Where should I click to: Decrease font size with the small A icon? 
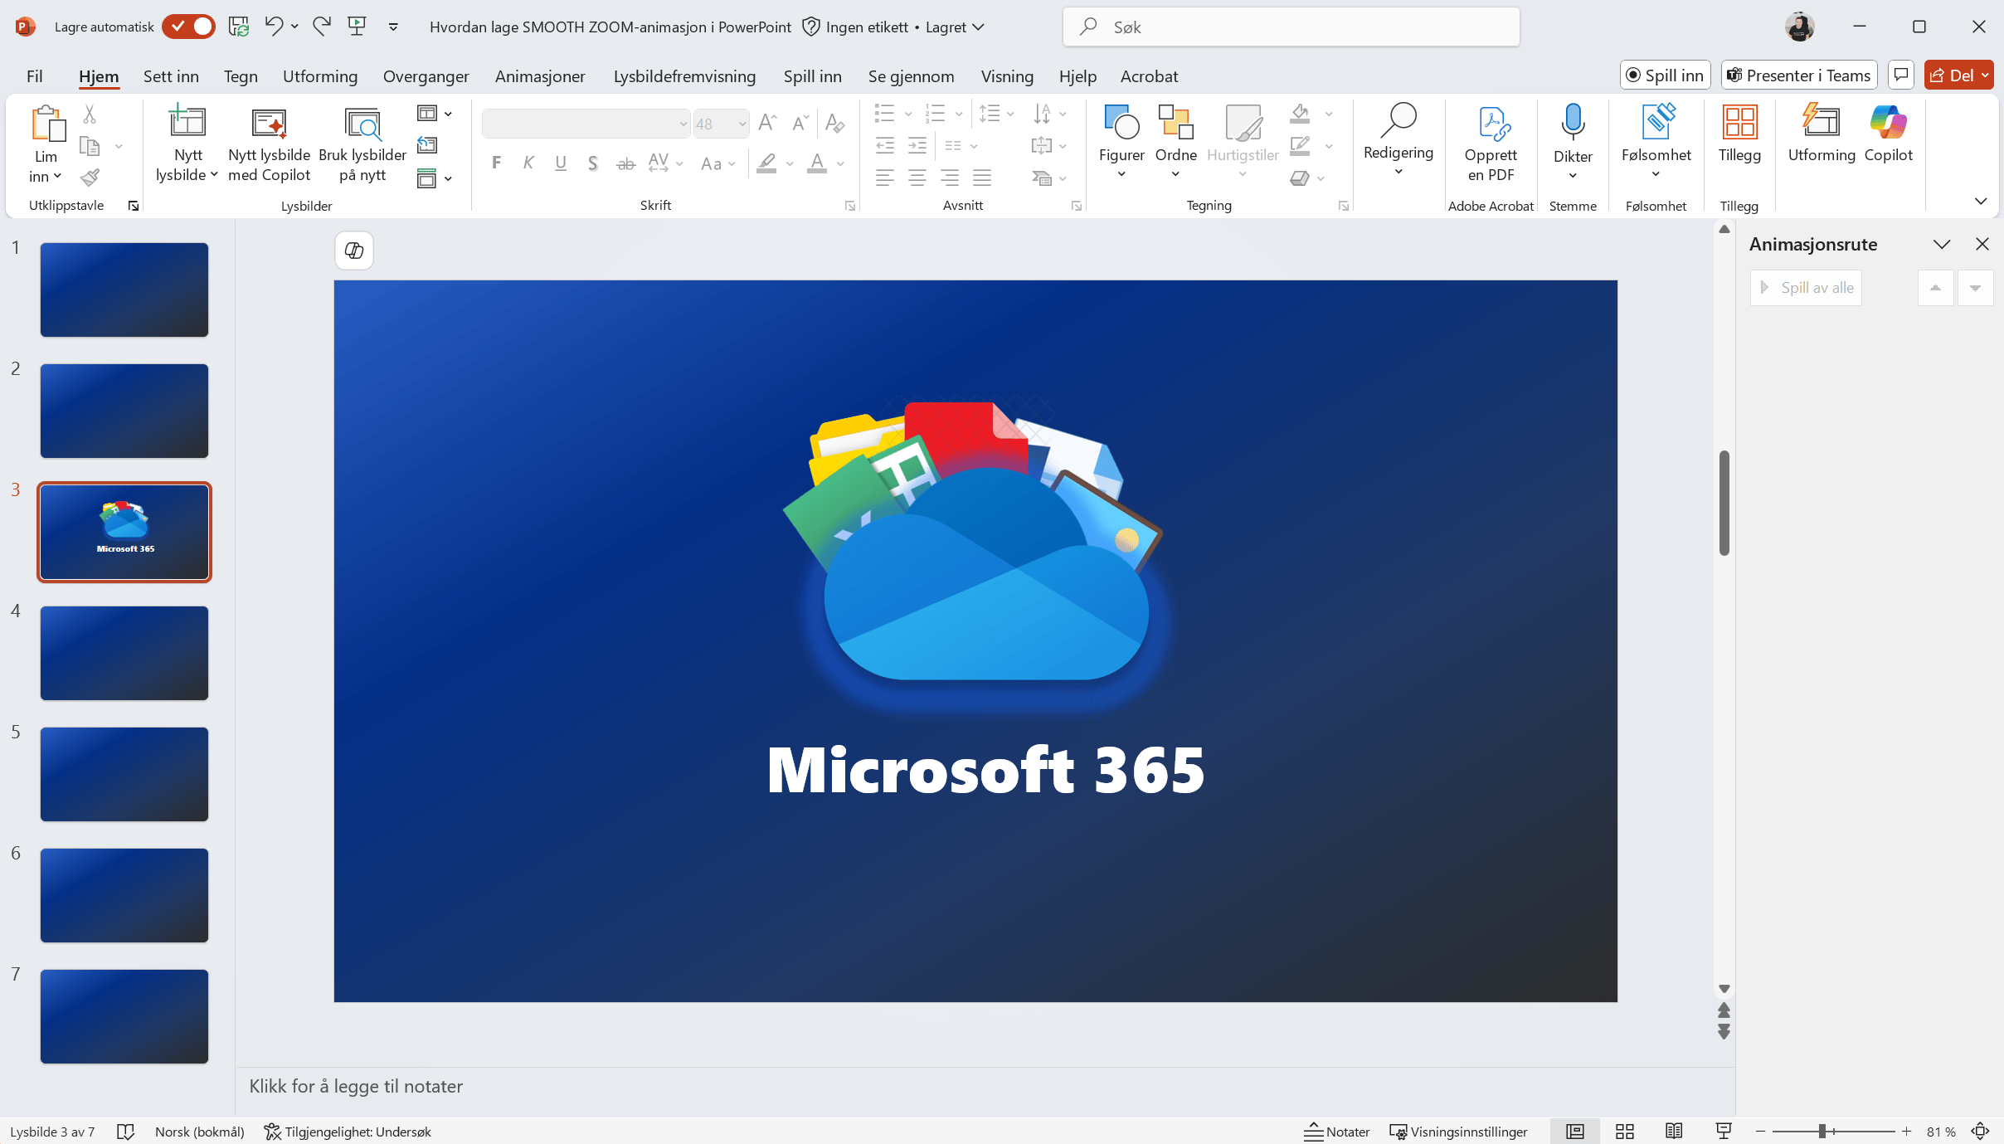point(800,123)
